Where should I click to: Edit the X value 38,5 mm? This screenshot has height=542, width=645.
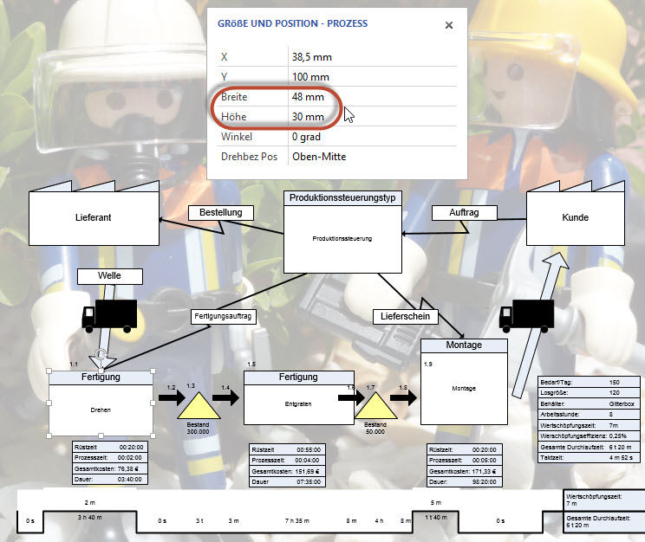pos(372,57)
